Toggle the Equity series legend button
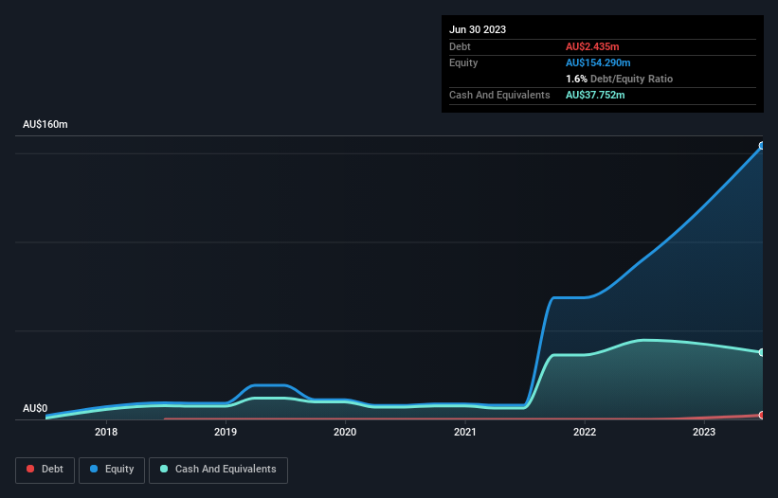This screenshot has height=498, width=778. pos(112,470)
